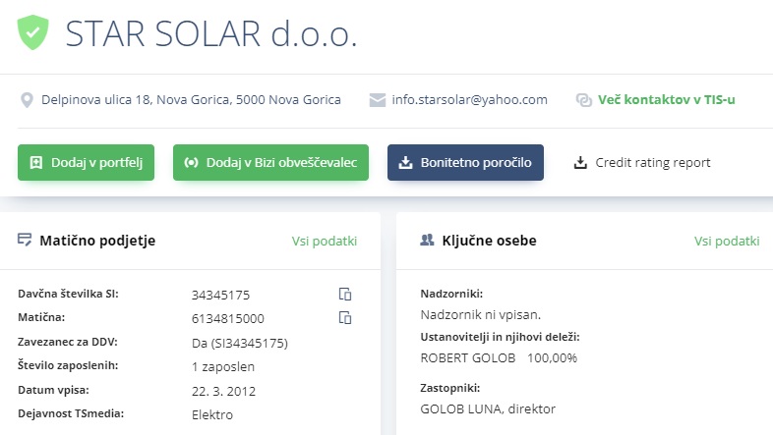The image size is (773, 435).
Task: Open the Credit rating report link
Action: click(653, 162)
